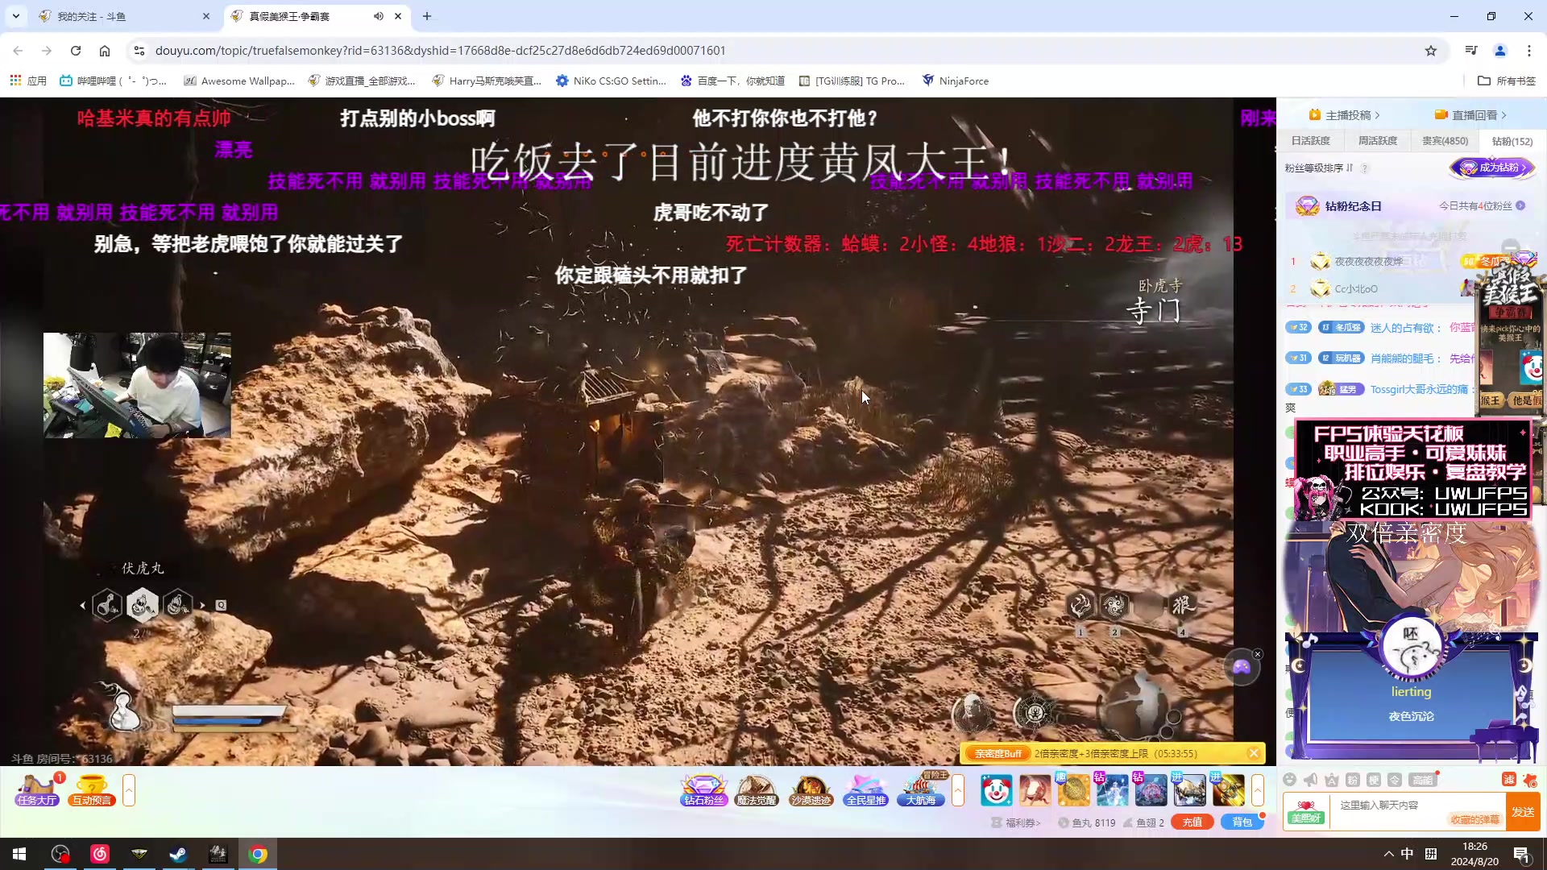The image size is (1547, 870).
Task: Switch to the 日活跃度 tab
Action: tap(1310, 141)
